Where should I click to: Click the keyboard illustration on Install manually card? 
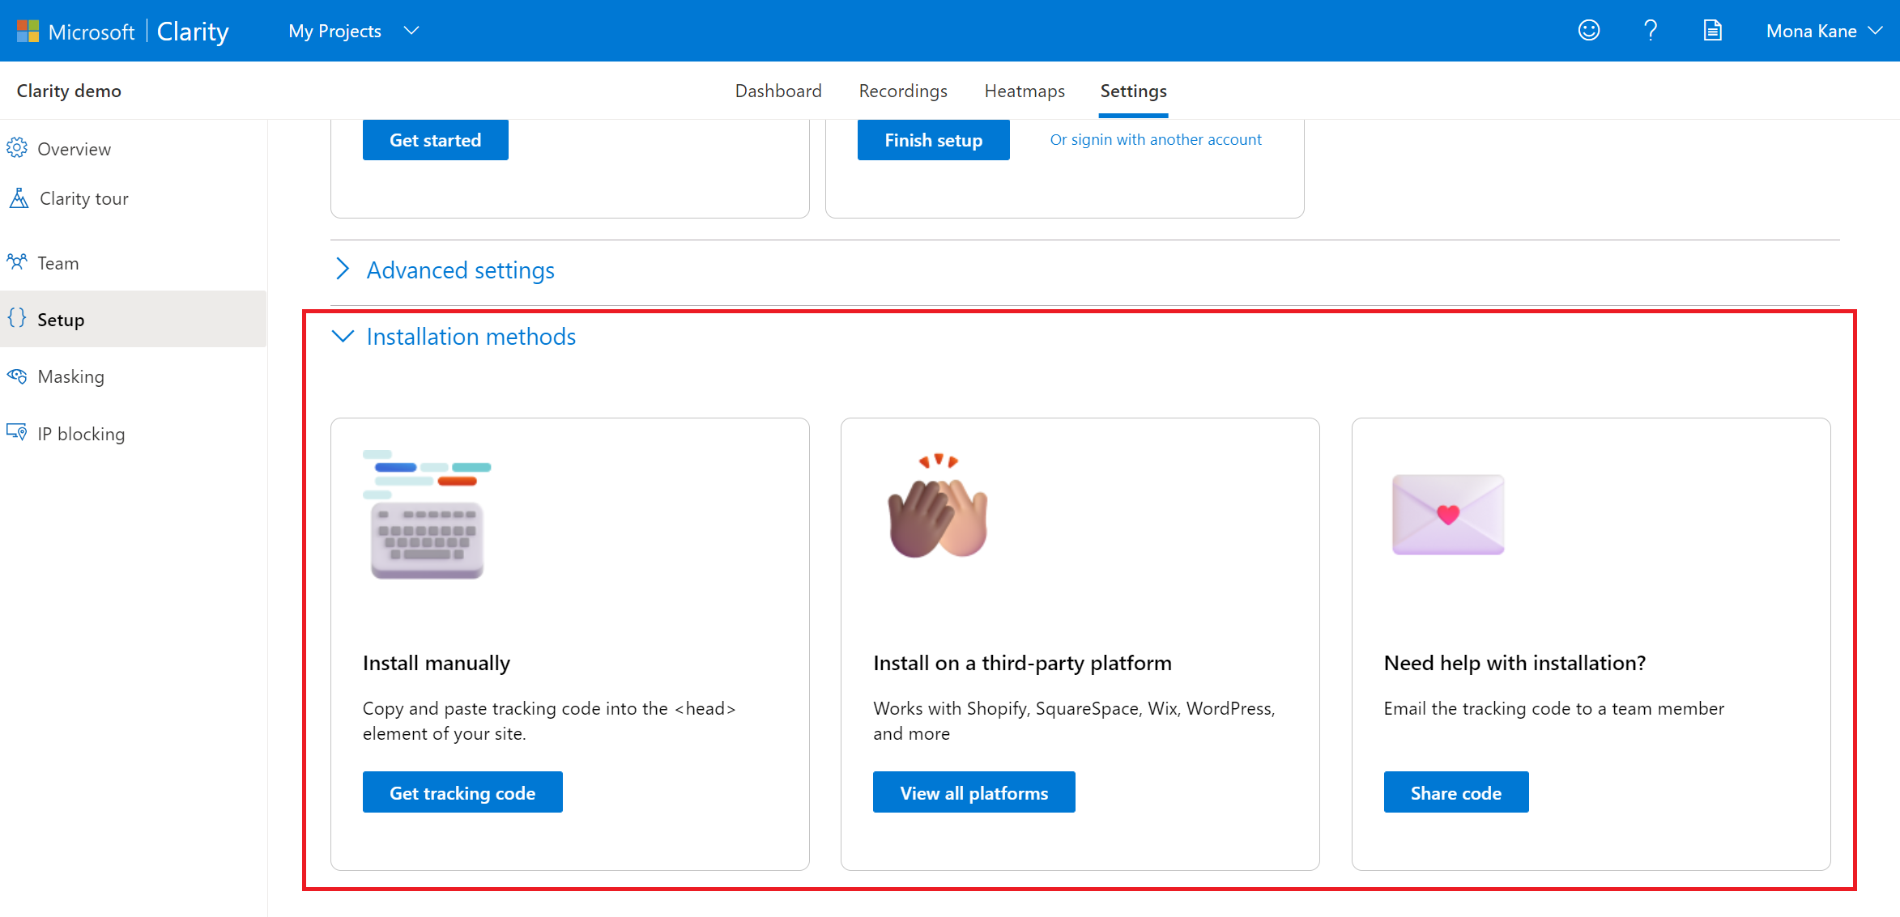point(427,515)
